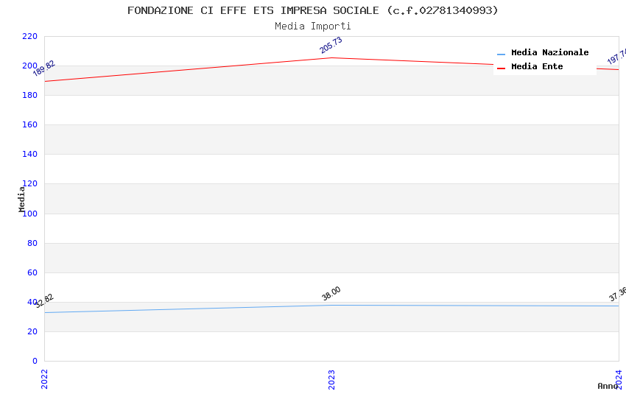Click the 60 y-axis tick label
626x405 pixels.
click(32, 272)
